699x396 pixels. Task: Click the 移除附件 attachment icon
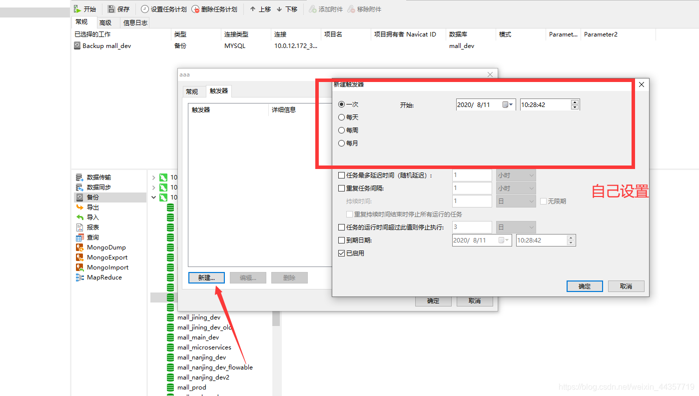[x=351, y=9]
